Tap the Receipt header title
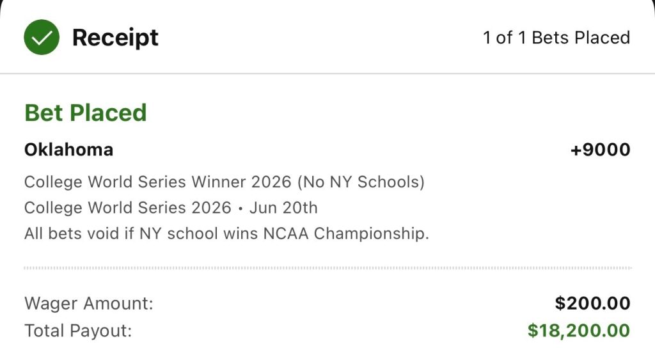This screenshot has height=355, width=655. (x=115, y=38)
